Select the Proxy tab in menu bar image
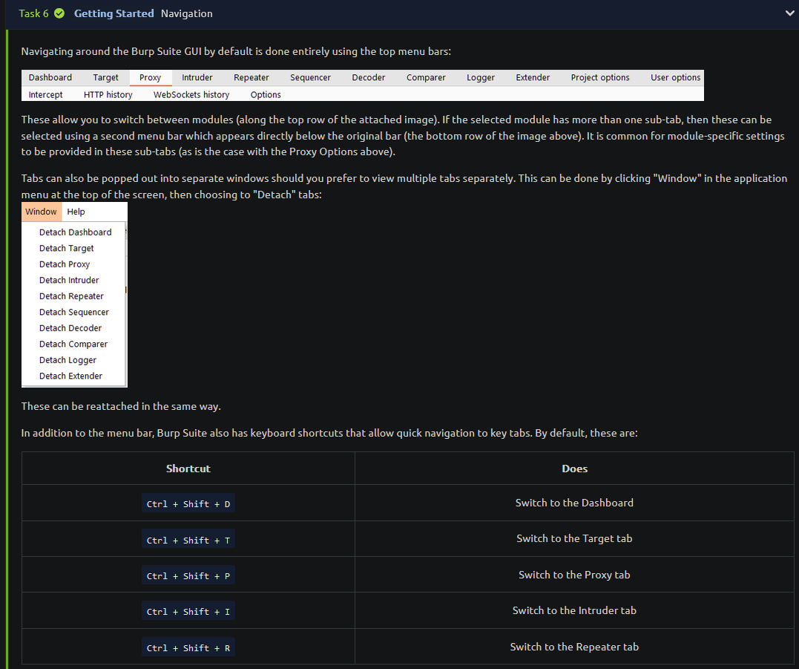Viewport: 799px width, 669px height. coord(151,77)
